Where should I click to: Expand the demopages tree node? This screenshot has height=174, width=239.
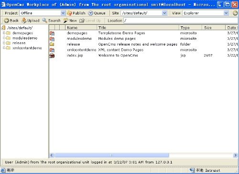[4, 33]
